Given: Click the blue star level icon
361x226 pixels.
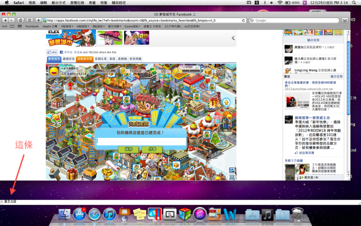Looking at the screenshot, I should 92,71.
